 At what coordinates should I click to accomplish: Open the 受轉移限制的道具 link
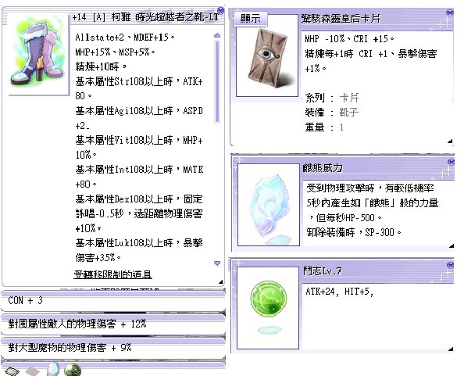[112, 274]
